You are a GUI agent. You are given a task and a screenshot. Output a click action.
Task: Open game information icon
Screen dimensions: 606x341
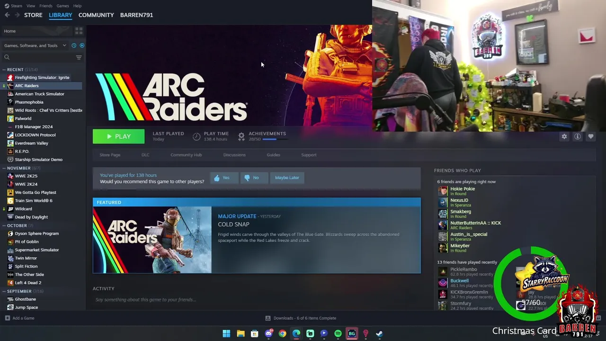(578, 136)
